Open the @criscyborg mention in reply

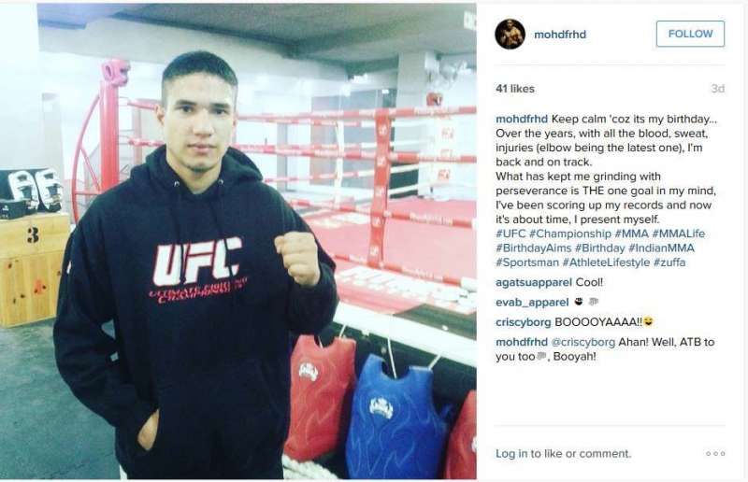click(583, 342)
